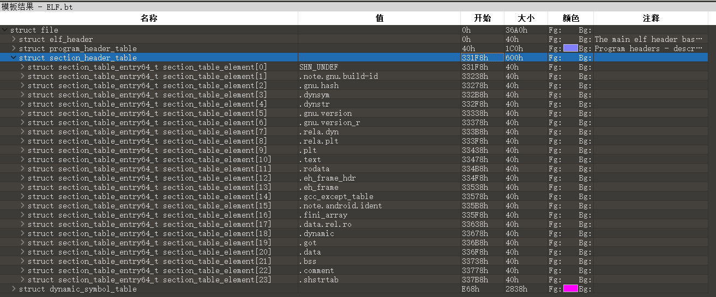This screenshot has width=716, height=297.
Task: Click the 颜色 column header
Action: pyautogui.click(x=570, y=18)
